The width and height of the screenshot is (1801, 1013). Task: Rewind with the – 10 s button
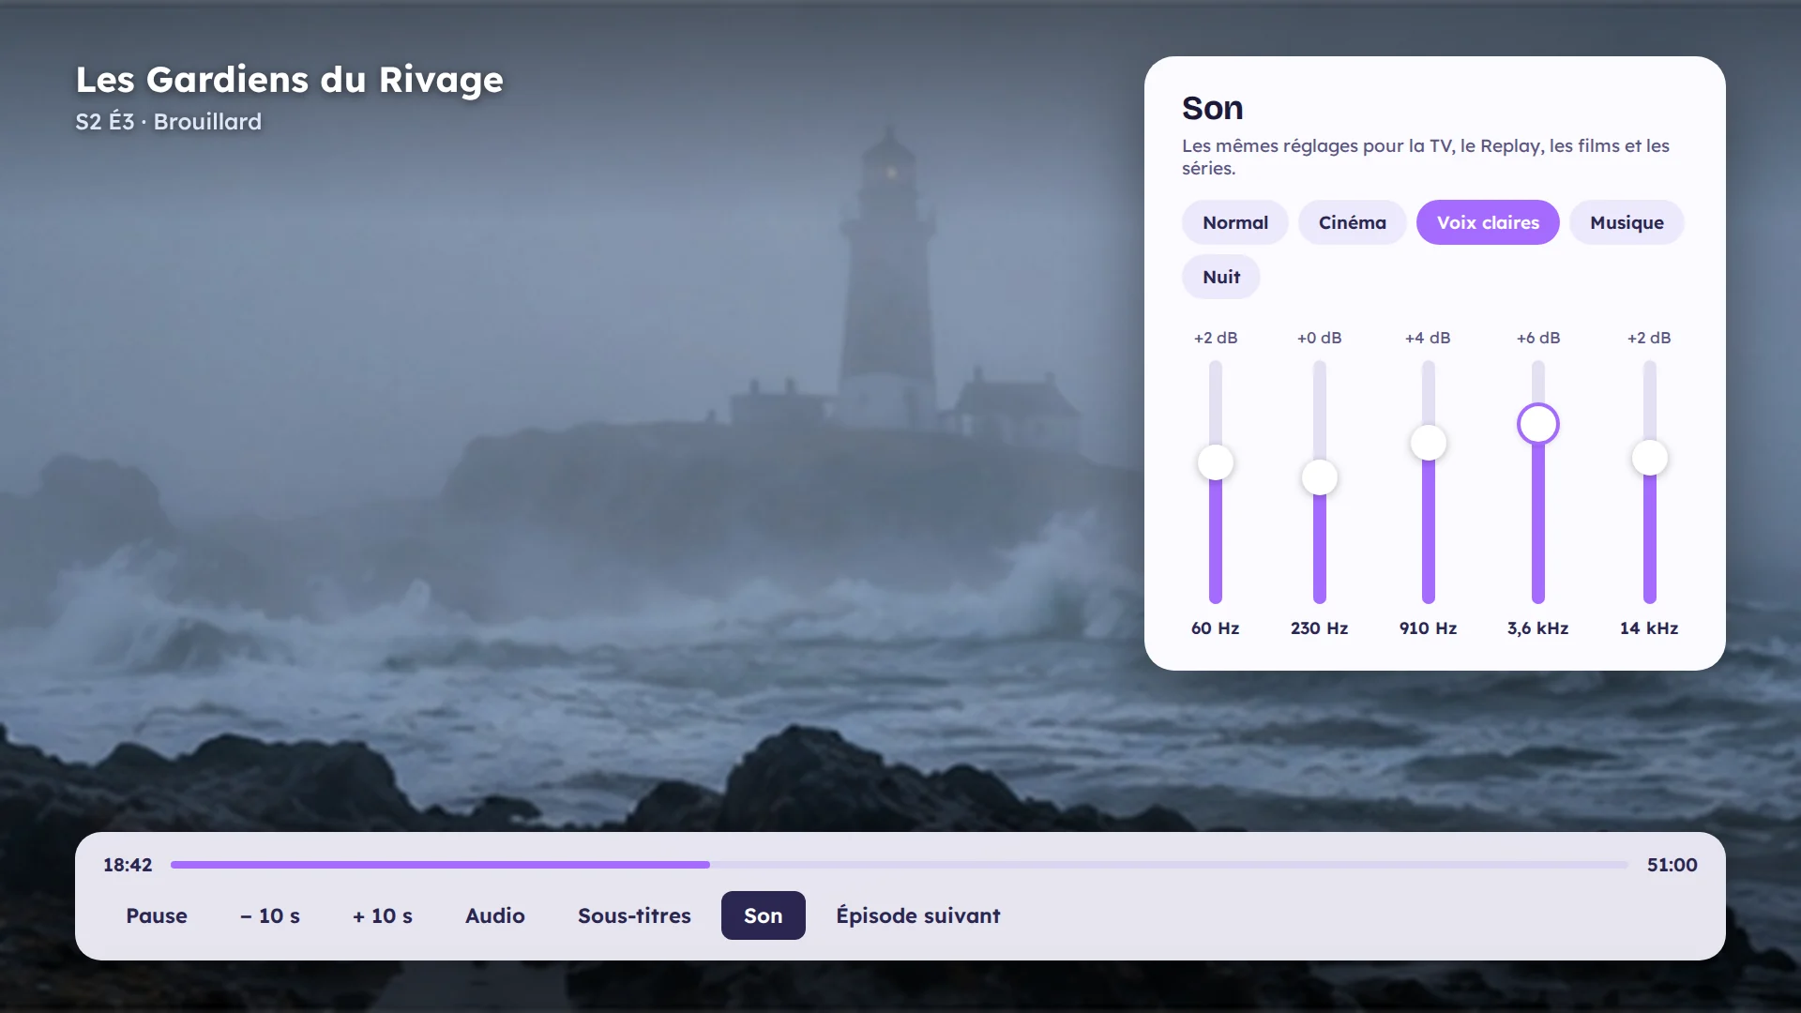coord(270,915)
